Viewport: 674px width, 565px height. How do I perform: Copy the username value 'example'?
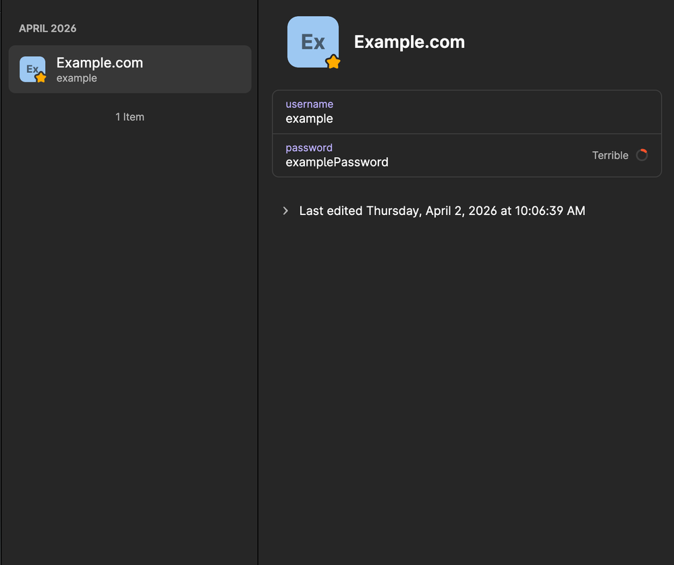click(309, 119)
